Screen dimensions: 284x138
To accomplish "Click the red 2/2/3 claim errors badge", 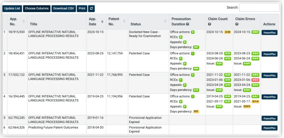I will (255, 80).
